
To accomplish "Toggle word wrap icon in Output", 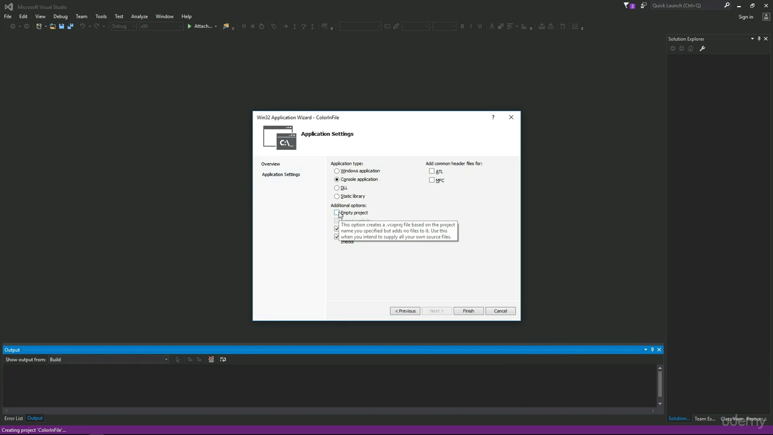I will pos(223,359).
